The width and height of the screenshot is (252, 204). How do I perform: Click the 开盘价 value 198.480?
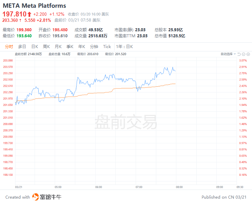[x=60, y=30]
